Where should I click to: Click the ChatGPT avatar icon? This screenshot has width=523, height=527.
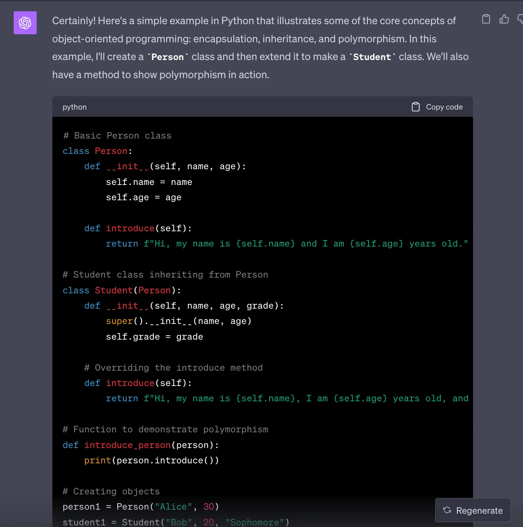tap(25, 23)
